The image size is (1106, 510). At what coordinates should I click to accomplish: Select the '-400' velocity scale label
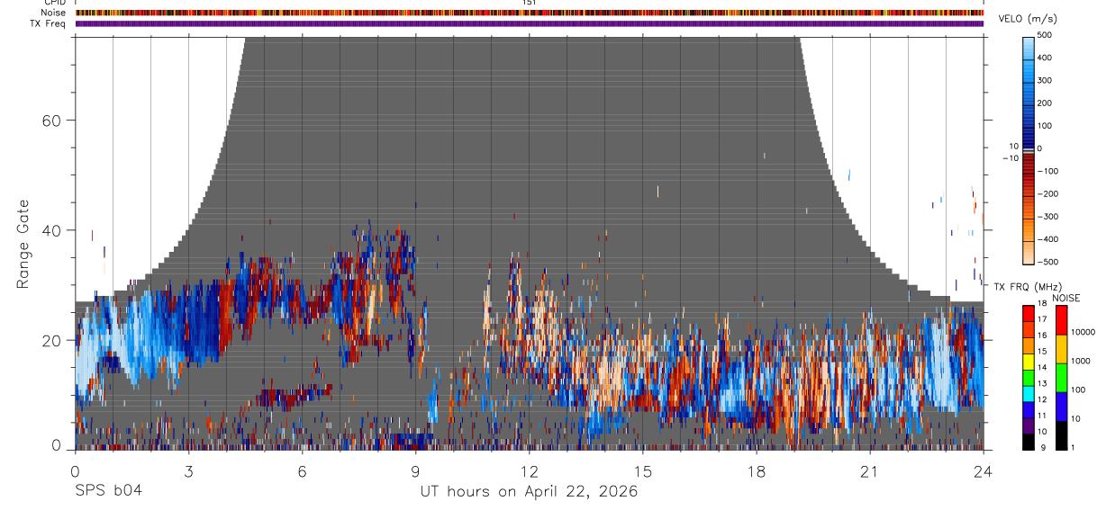(1047, 239)
